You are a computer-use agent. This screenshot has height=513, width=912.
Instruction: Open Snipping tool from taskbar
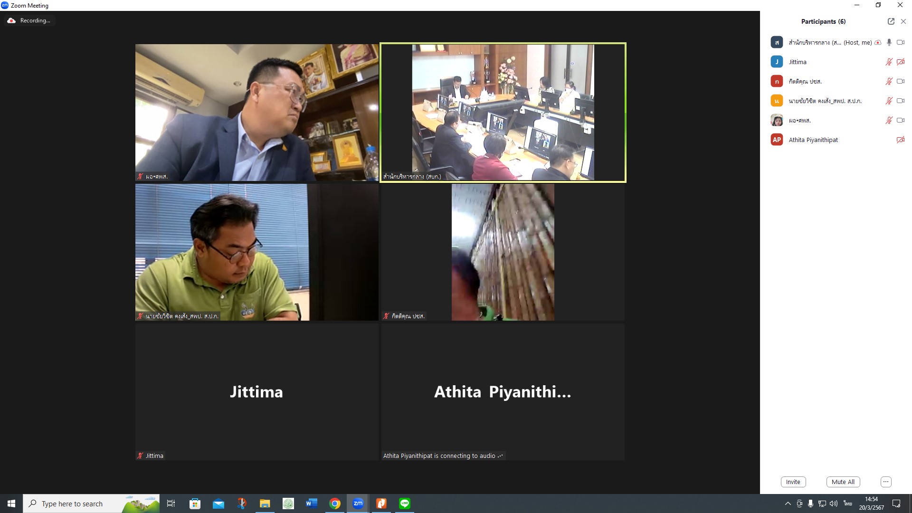(x=242, y=503)
